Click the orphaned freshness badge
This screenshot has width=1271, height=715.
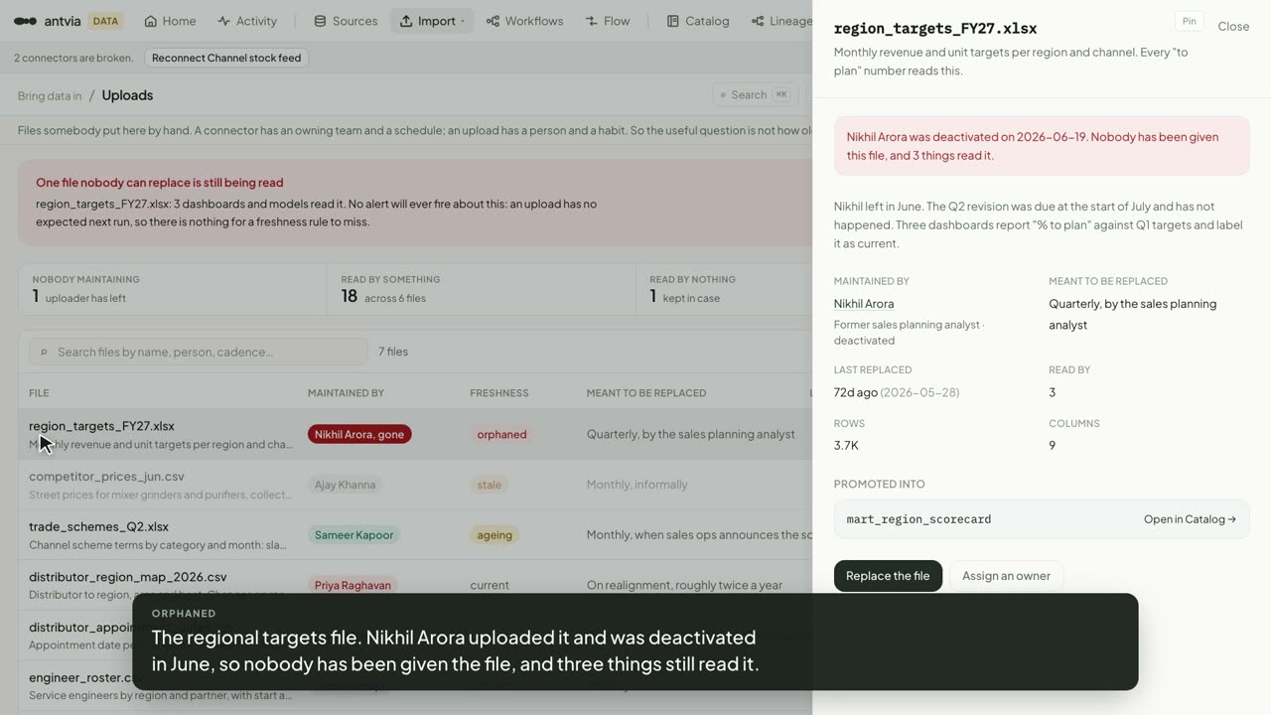tap(501, 434)
